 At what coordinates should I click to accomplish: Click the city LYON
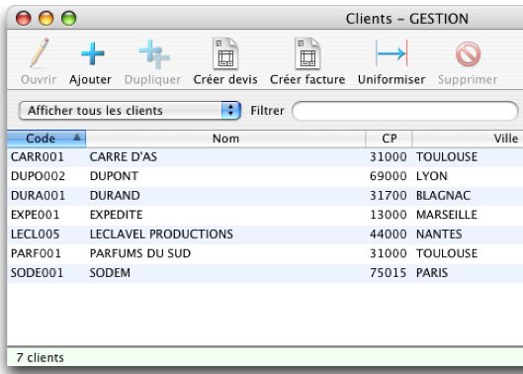click(432, 176)
